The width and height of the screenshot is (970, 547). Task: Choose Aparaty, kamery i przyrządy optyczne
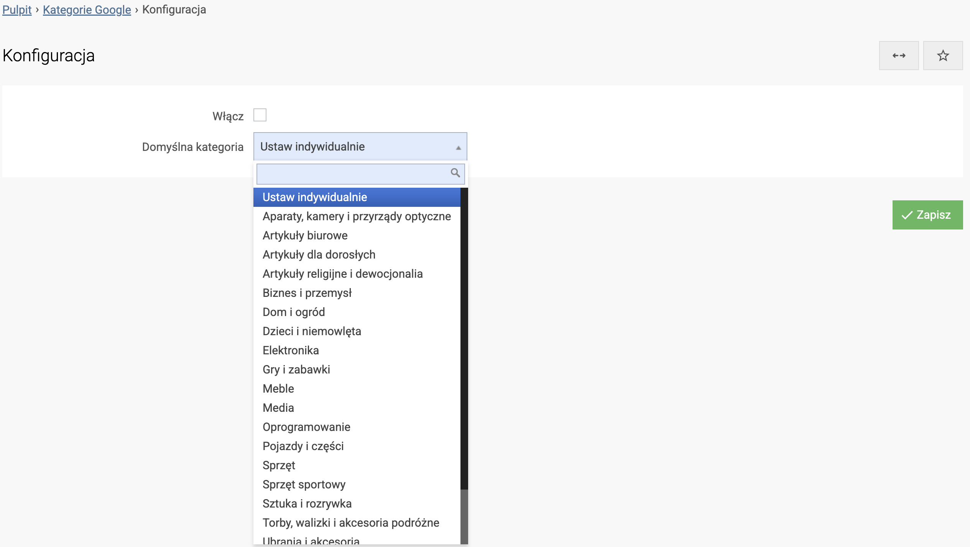[x=357, y=216]
